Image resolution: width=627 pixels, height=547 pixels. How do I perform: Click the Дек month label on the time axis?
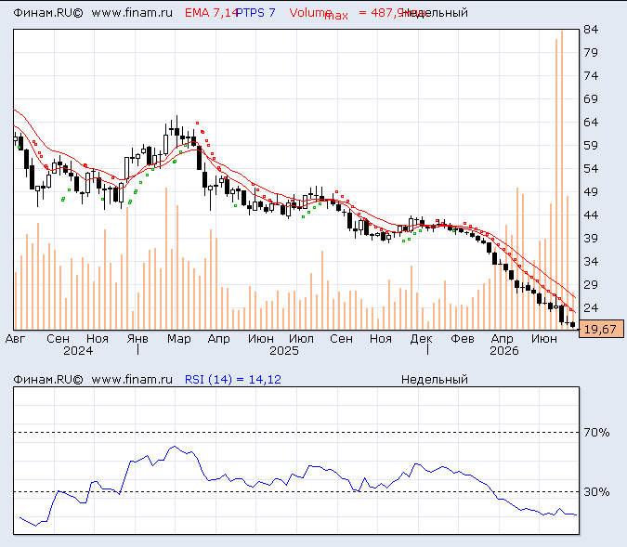click(x=422, y=339)
